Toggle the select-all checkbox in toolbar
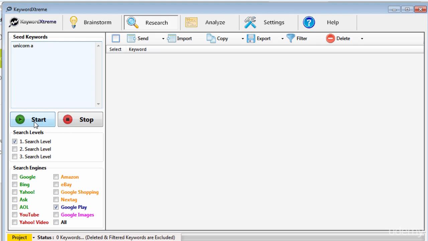The width and height of the screenshot is (428, 241). [116, 38]
